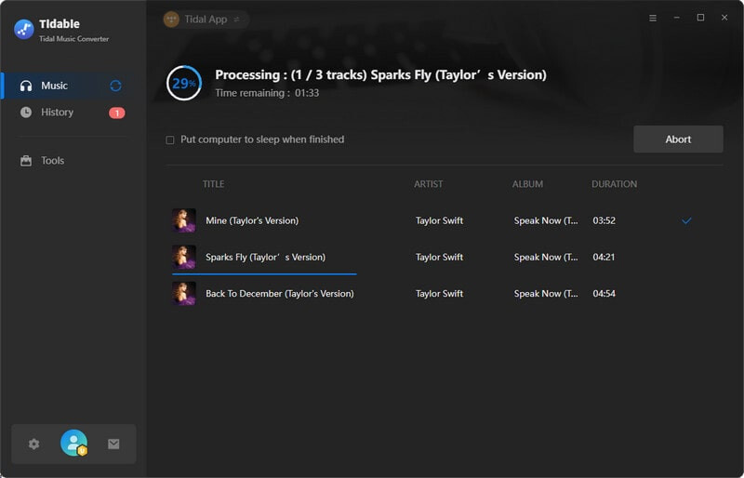Click Speak Now album in Back To December row
The width and height of the screenshot is (744, 478).
click(x=546, y=293)
